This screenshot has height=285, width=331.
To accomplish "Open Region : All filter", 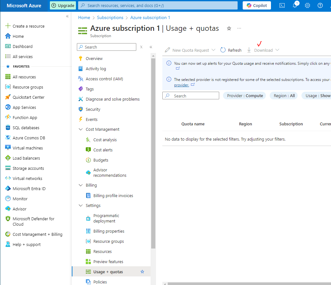I will tap(284, 96).
